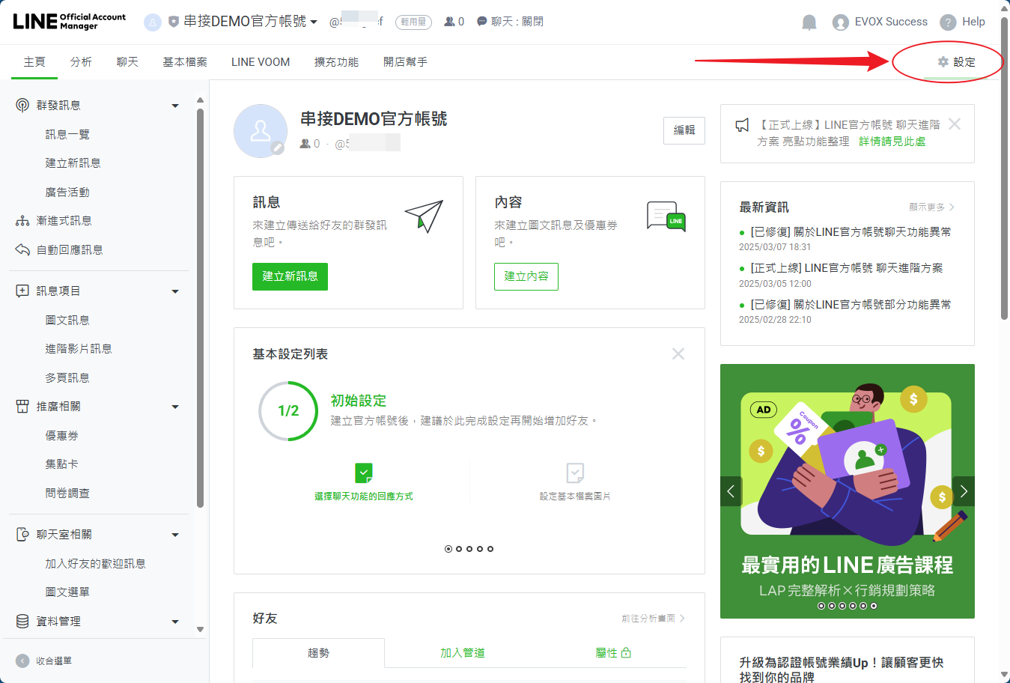Click 前往分析畫面 link in 好友
The width and height of the screenshot is (1010, 683).
click(653, 619)
